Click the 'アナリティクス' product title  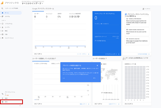12,3
